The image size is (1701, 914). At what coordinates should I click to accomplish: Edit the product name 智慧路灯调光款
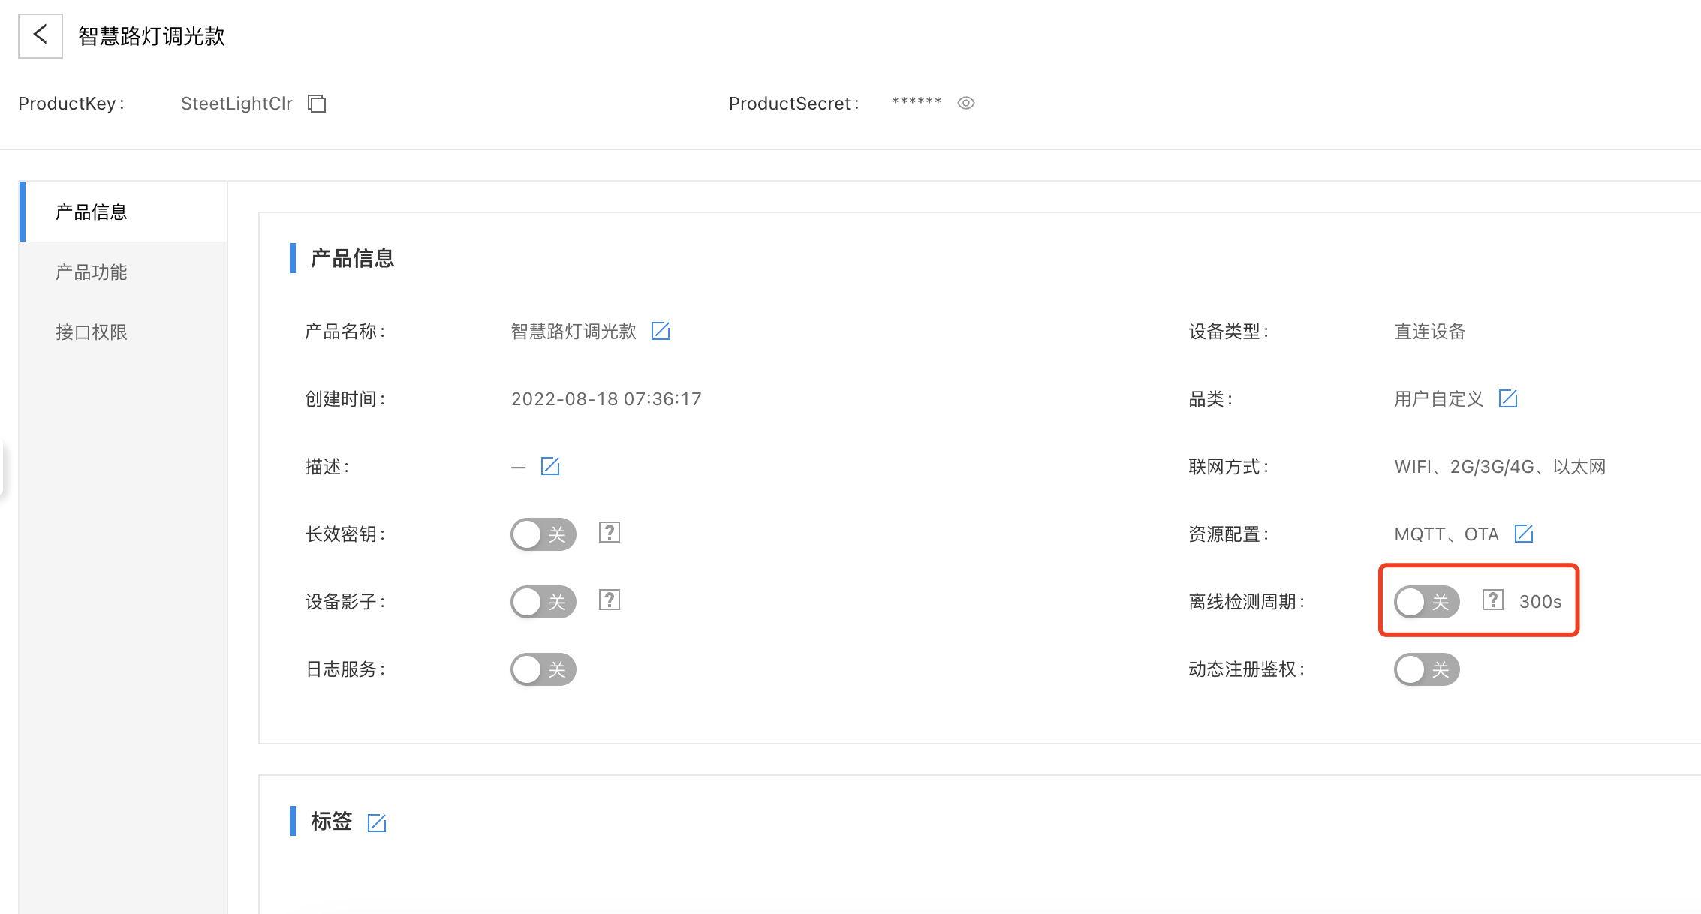[x=661, y=331]
